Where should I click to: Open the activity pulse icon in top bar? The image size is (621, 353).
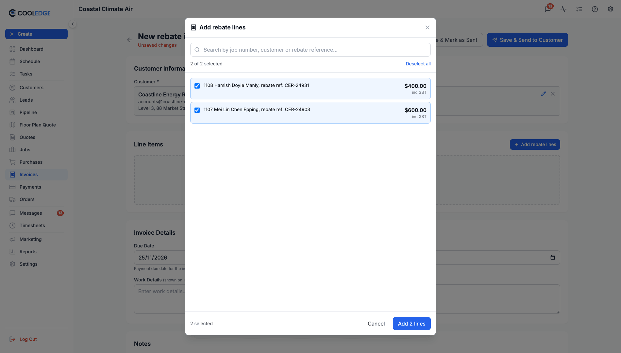[x=563, y=9]
